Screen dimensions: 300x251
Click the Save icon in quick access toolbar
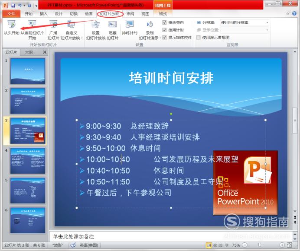13,6
